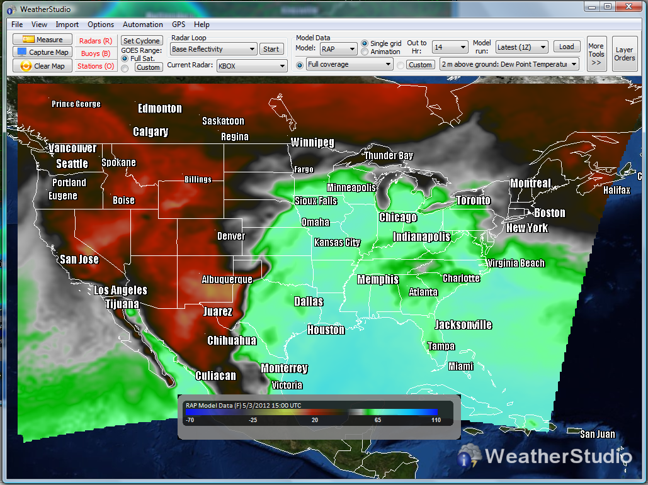Click the San Juan city label on map

(598, 434)
